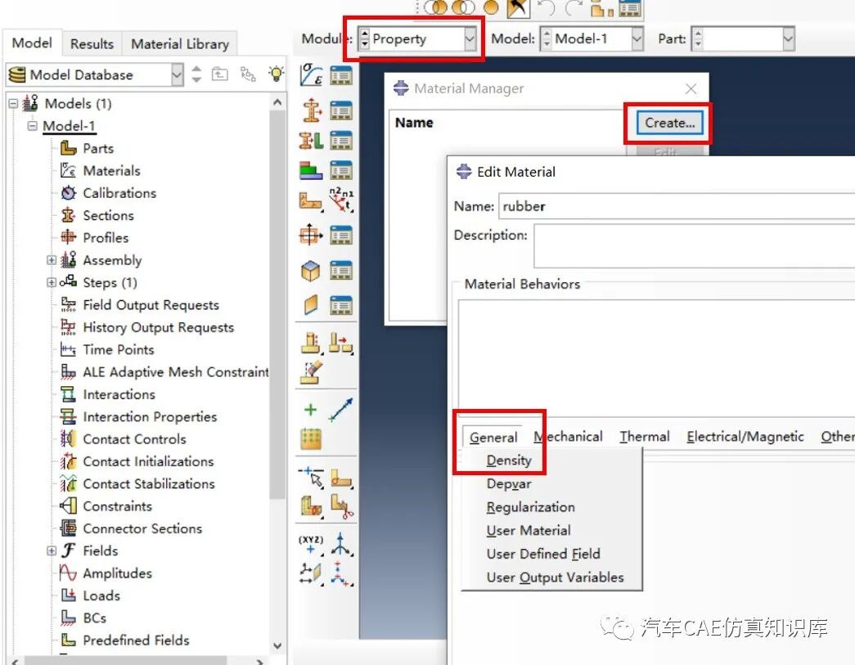Click the Create Material tool icon

click(x=311, y=75)
